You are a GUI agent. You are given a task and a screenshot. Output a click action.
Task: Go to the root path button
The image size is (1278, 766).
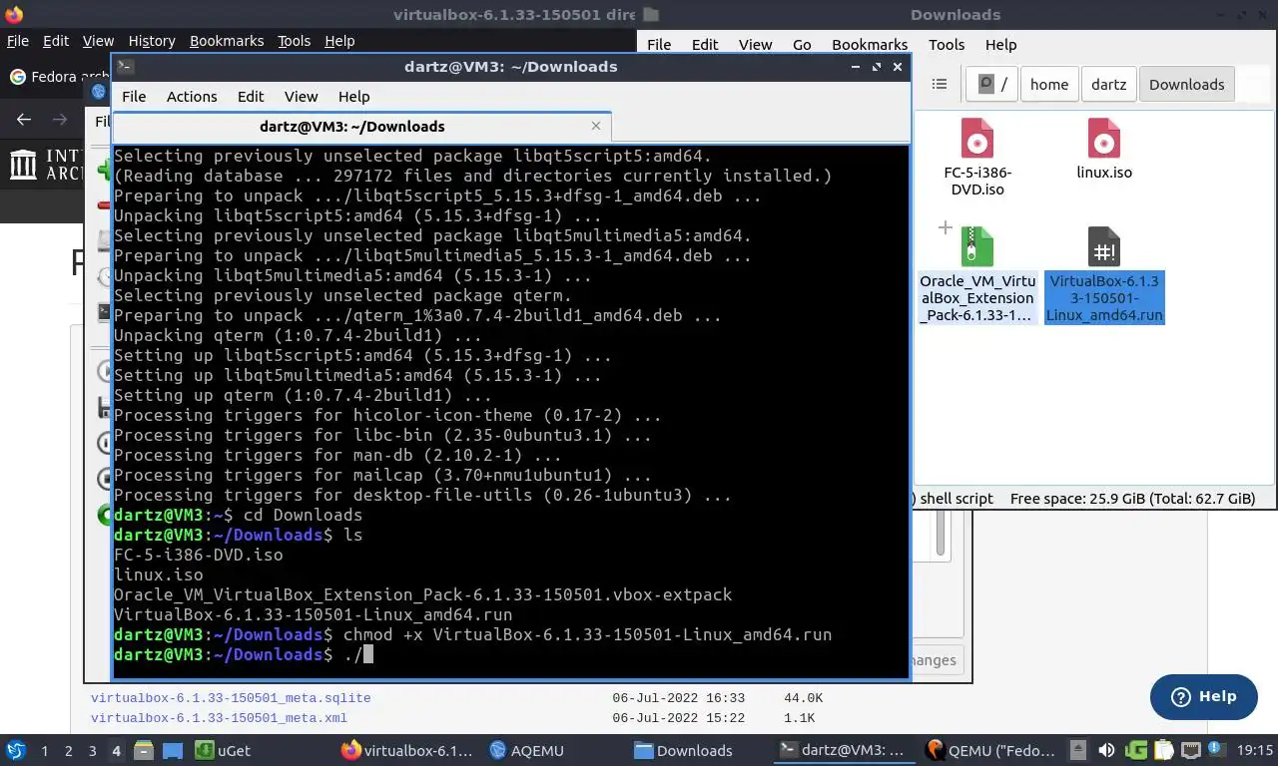pos(992,84)
